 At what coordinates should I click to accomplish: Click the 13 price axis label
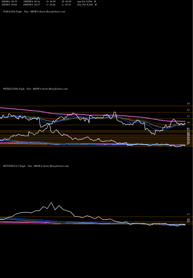coord(188,104)
